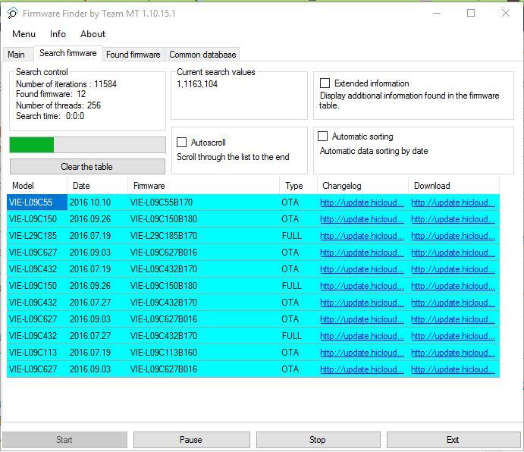Click the current search value 1,1163,104

pos(197,84)
